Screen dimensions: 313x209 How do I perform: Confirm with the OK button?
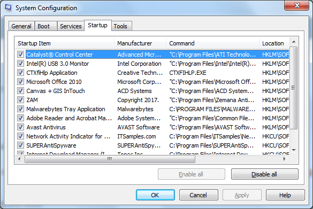coord(155,195)
